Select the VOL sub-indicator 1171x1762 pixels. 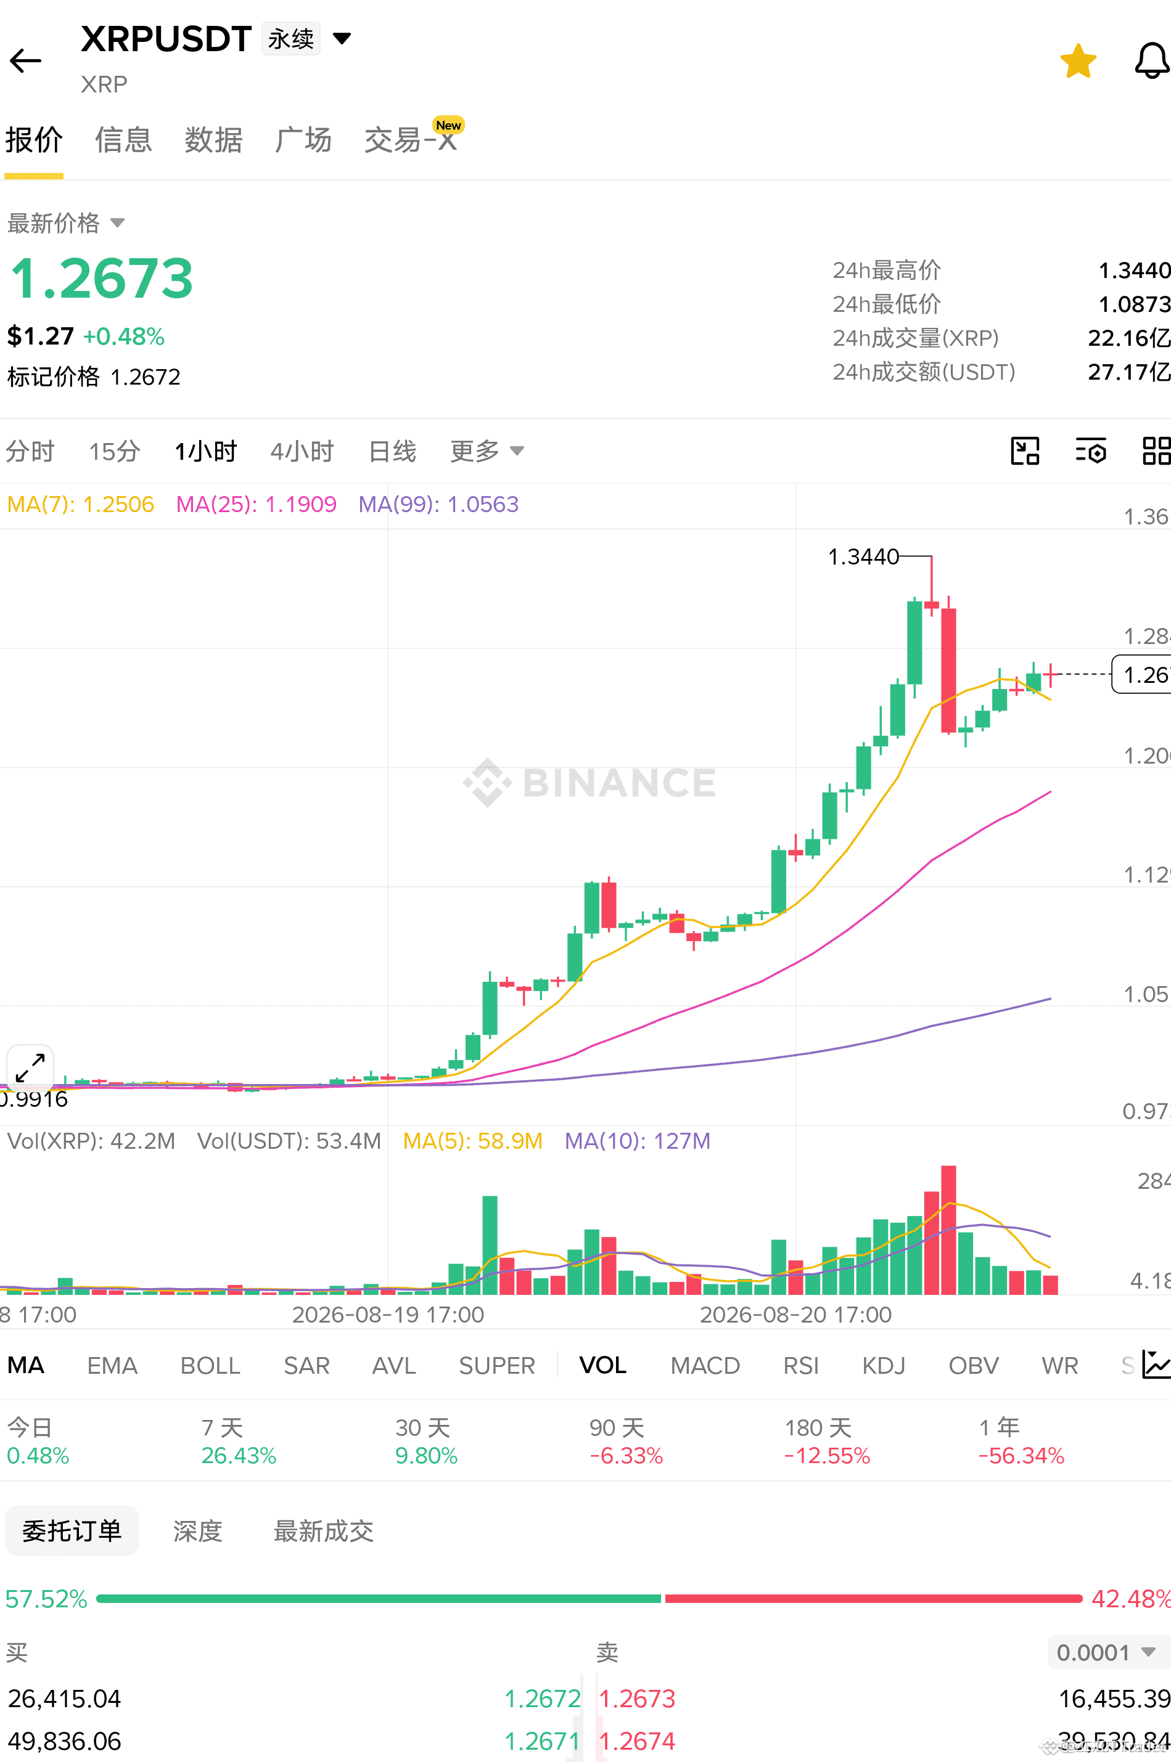pos(602,1365)
